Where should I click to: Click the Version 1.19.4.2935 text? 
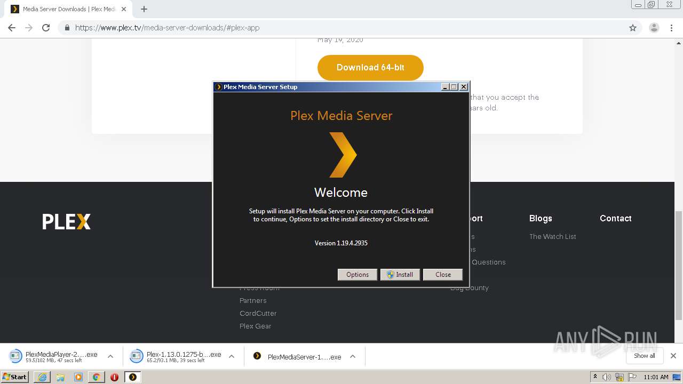pyautogui.click(x=341, y=243)
